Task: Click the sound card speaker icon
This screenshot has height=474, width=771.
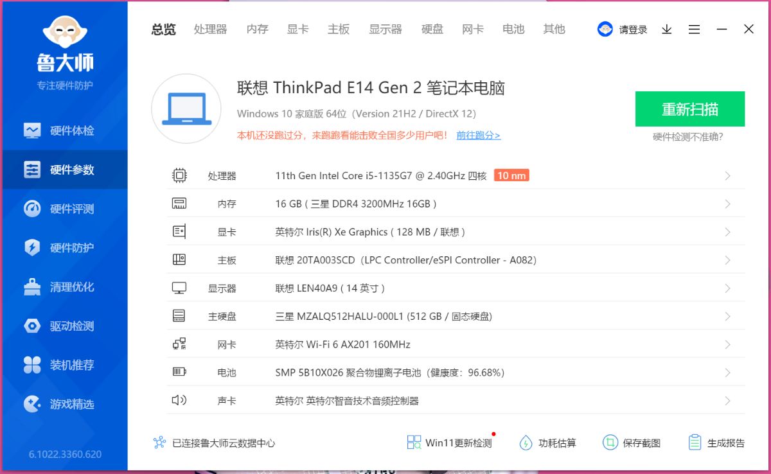Action: tap(179, 401)
